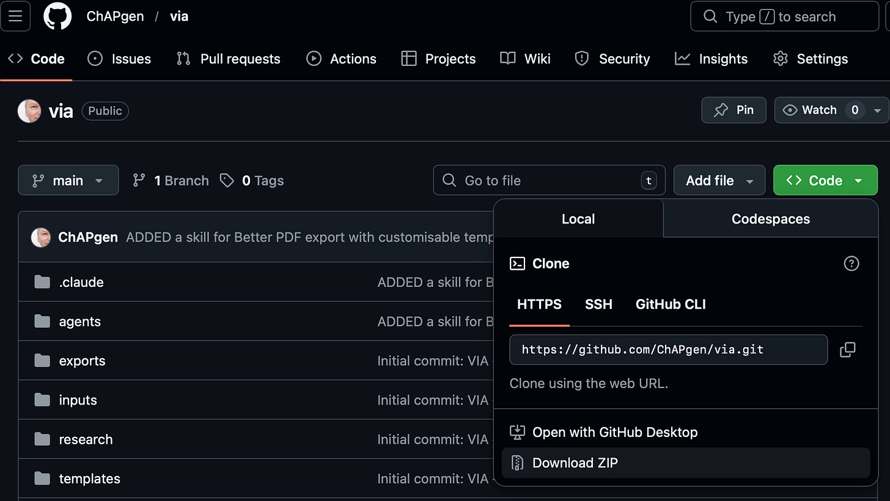The height and width of the screenshot is (501, 890).
Task: Click the repository owner avatar beside via
Action: (29, 110)
